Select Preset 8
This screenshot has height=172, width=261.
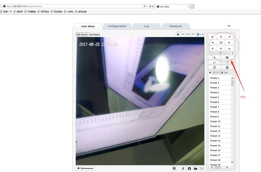click(220, 112)
